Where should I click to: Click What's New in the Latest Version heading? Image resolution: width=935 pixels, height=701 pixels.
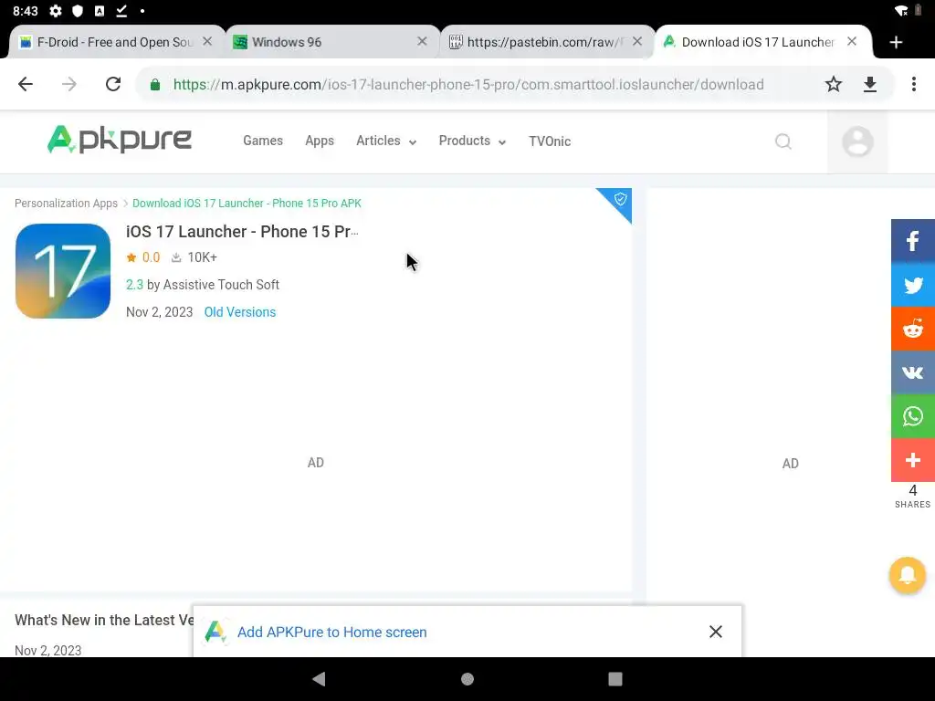105,620
